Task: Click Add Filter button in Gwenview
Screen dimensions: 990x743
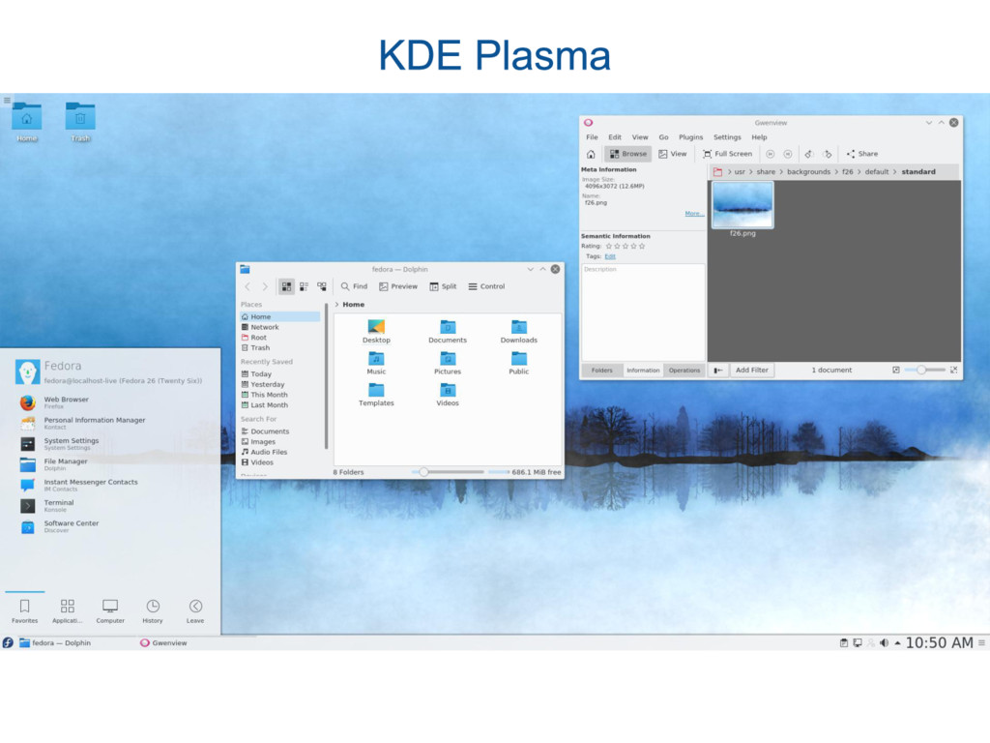Action: [x=752, y=371]
